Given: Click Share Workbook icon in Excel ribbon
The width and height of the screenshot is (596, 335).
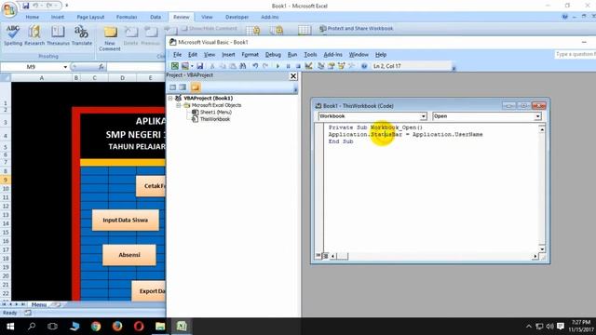Looking at the screenshot, I should tap(305, 31).
